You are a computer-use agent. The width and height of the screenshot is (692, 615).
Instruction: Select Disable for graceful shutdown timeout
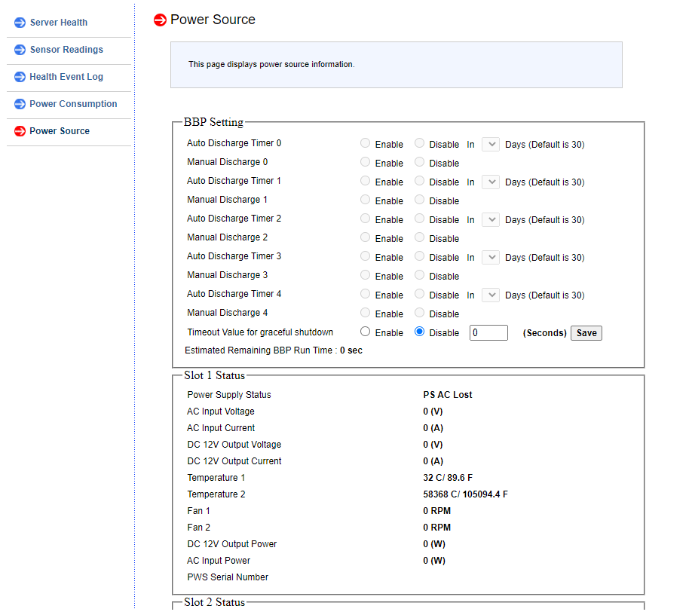click(x=419, y=332)
